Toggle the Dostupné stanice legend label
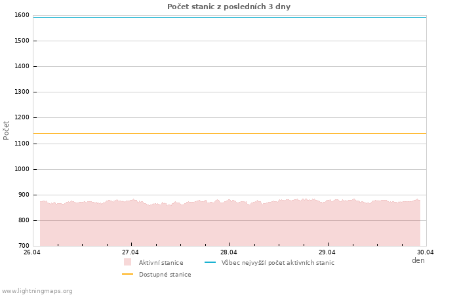459x295 pixels. tap(165, 275)
